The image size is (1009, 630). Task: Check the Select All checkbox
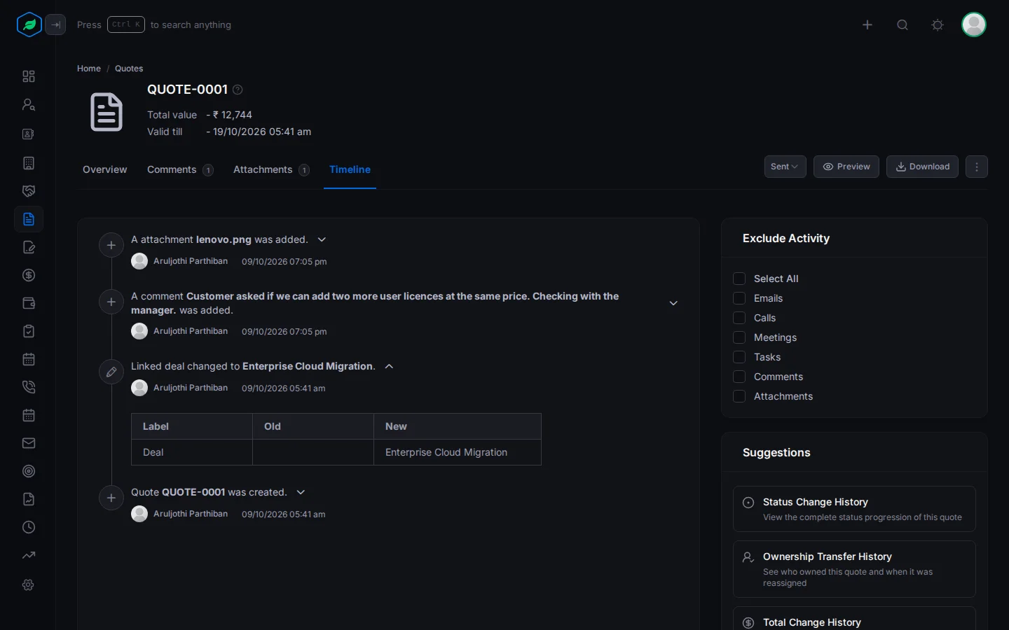(739, 279)
